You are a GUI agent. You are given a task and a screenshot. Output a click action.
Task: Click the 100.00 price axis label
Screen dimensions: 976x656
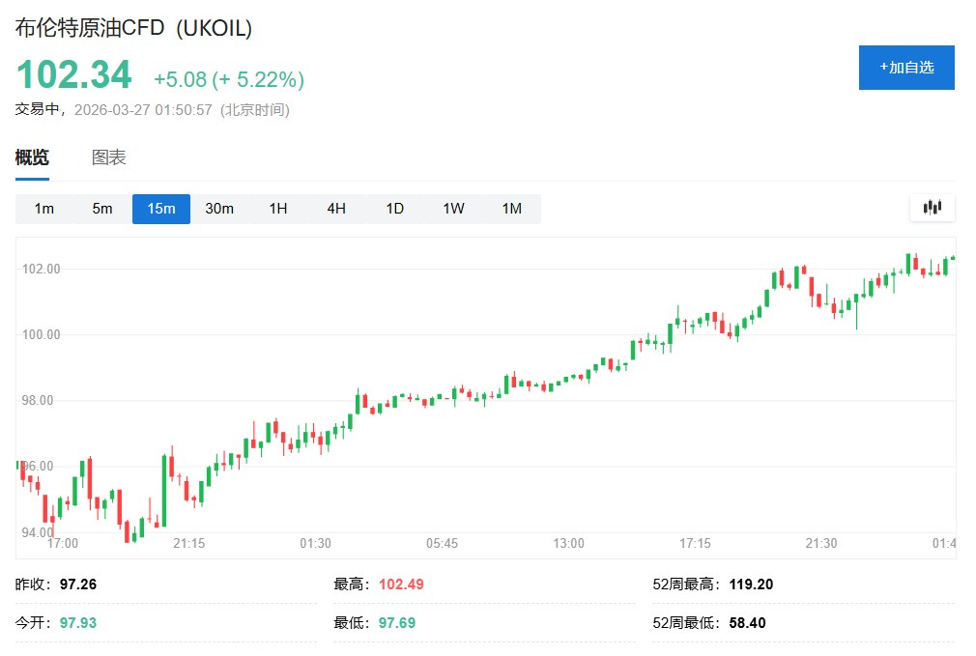pos(42,335)
